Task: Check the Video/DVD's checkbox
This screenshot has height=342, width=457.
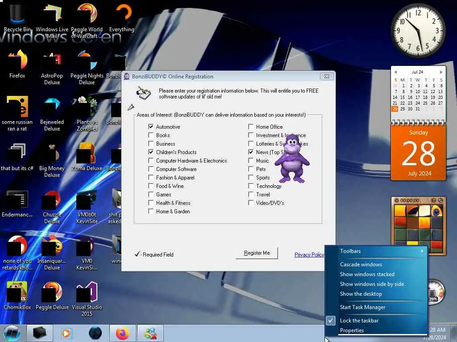Action: (x=251, y=203)
